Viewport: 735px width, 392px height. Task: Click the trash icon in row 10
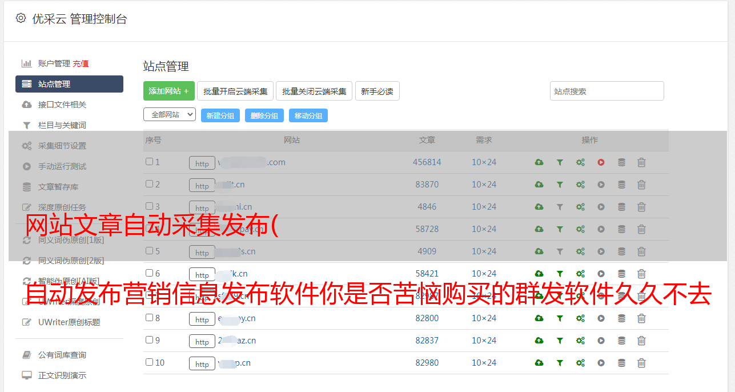[641, 363]
